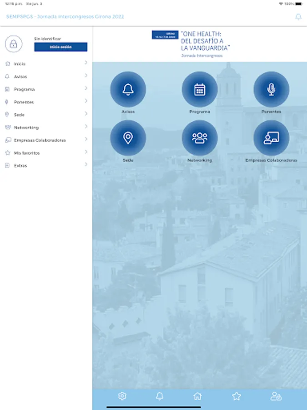Expand the Inicio row chevron
Screen dimensions: 307x410
tap(86, 63)
